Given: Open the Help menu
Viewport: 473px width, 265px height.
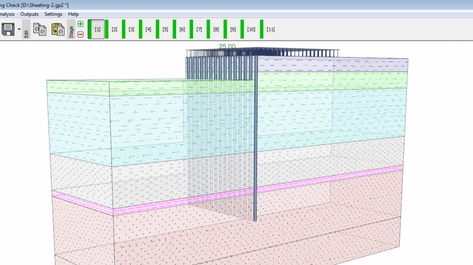Looking at the screenshot, I should coord(73,14).
